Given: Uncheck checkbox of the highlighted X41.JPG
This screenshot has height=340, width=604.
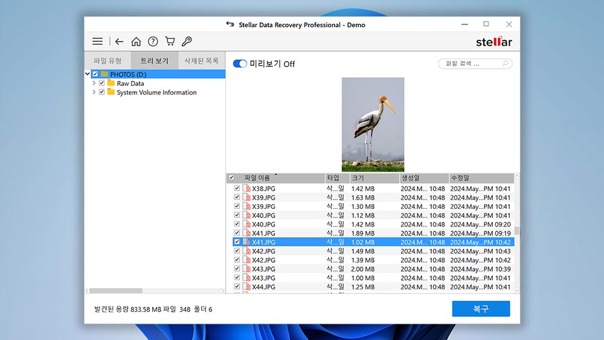Looking at the screenshot, I should coord(237,242).
